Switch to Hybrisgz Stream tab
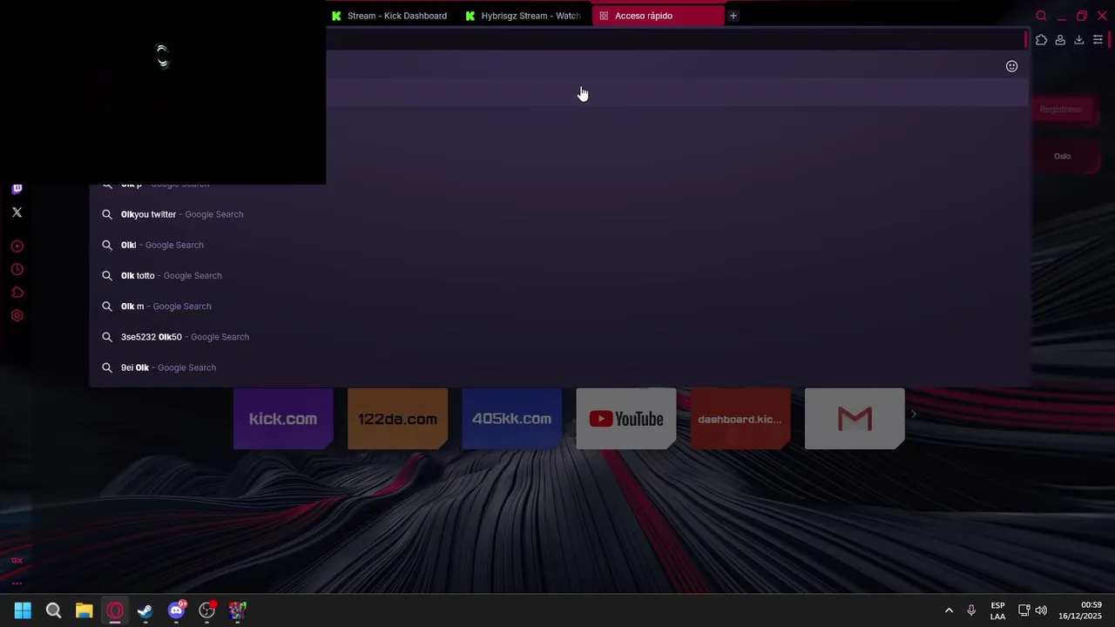 point(524,16)
